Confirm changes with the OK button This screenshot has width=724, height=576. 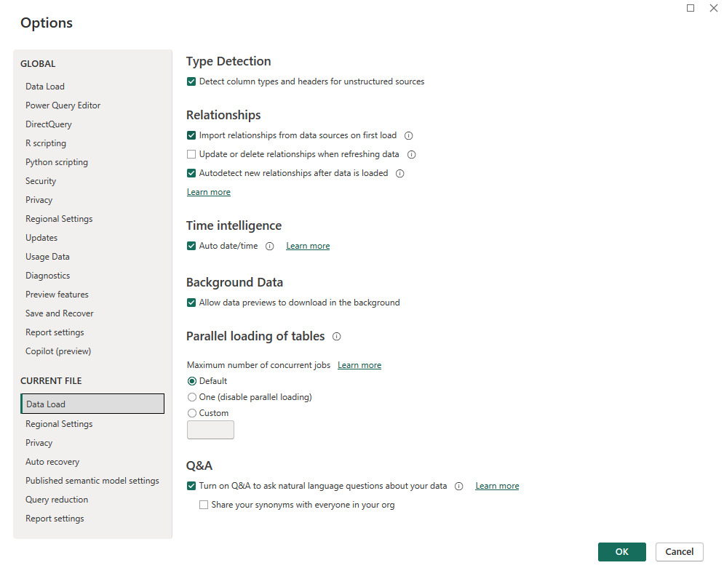point(621,552)
